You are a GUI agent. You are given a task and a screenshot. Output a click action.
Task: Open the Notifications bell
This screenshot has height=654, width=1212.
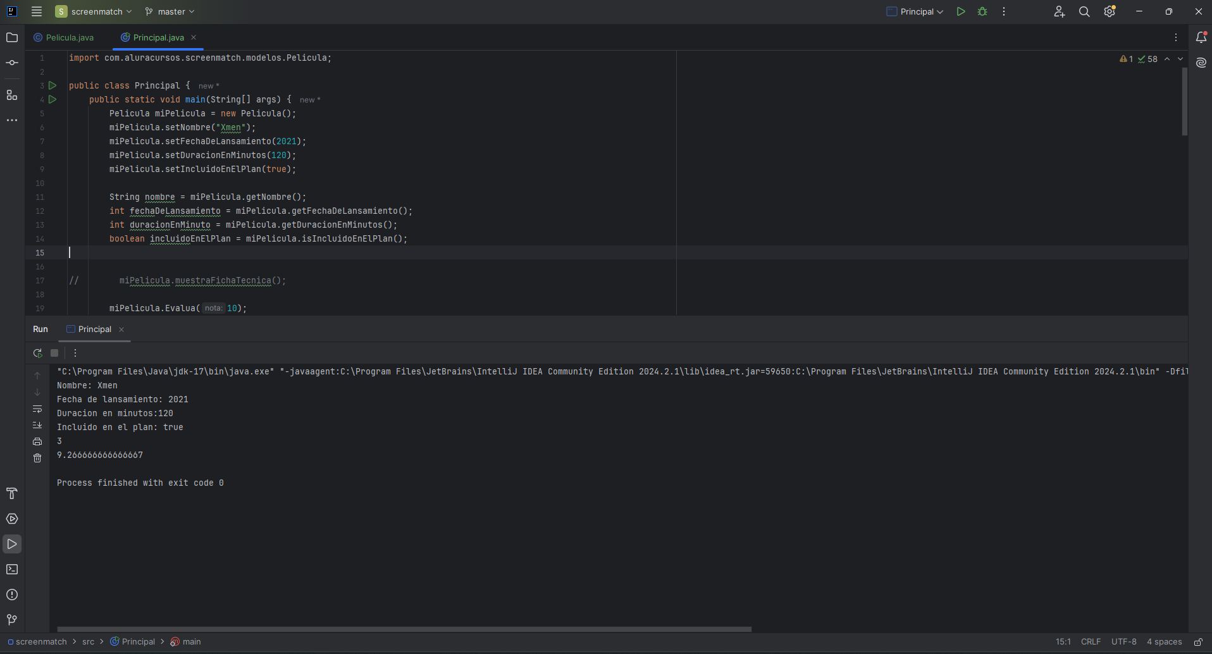click(x=1201, y=37)
